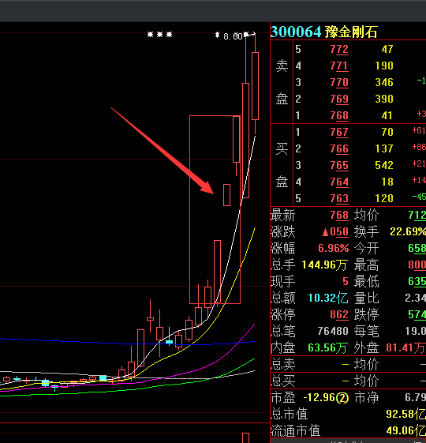This screenshot has height=443, width=426.
Task: Click the first asterisk info marker above chart
Action: 150,35
